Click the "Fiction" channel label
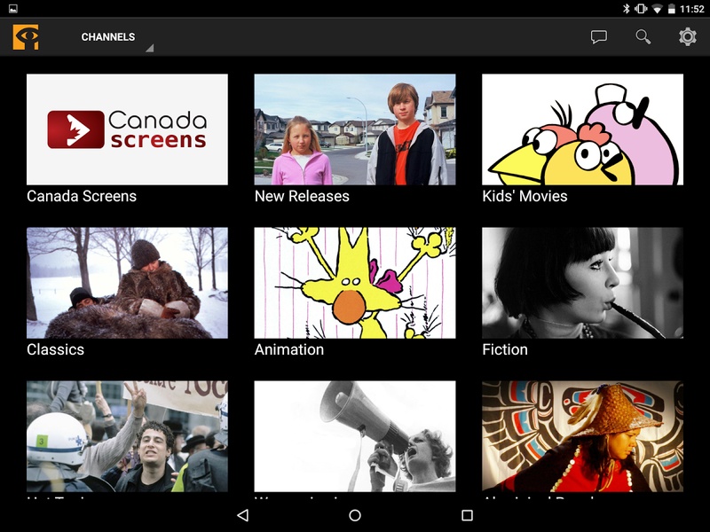 coord(505,349)
